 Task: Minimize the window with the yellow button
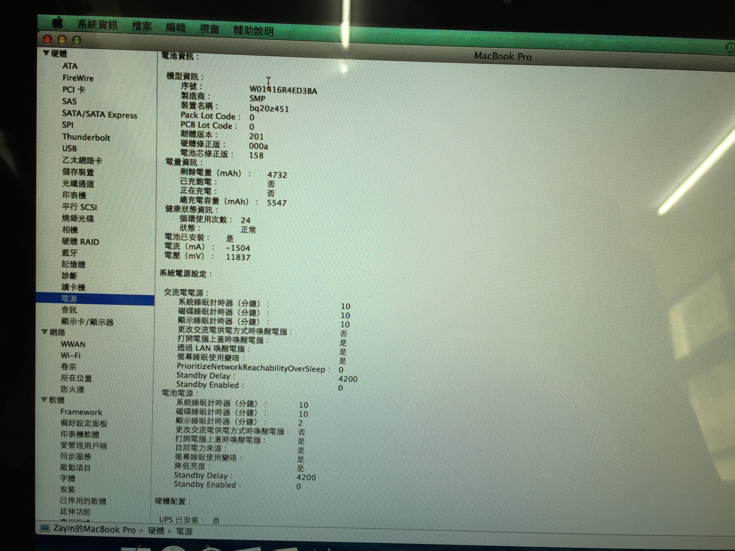(x=62, y=39)
